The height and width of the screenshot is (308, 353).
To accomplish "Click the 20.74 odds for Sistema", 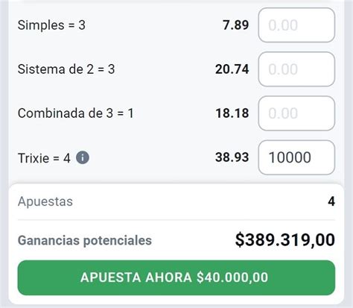I will [x=232, y=69].
